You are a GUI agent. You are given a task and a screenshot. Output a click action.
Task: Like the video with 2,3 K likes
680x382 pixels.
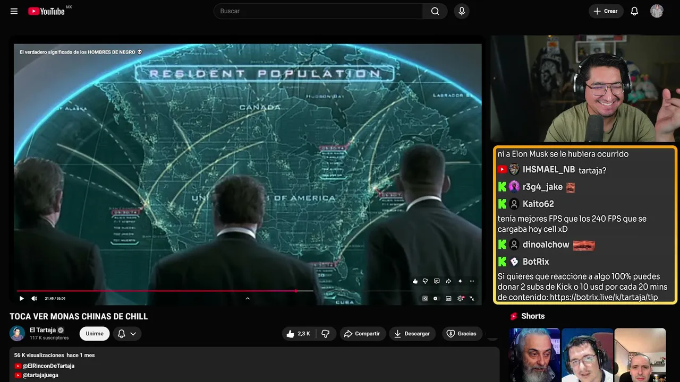click(299, 334)
